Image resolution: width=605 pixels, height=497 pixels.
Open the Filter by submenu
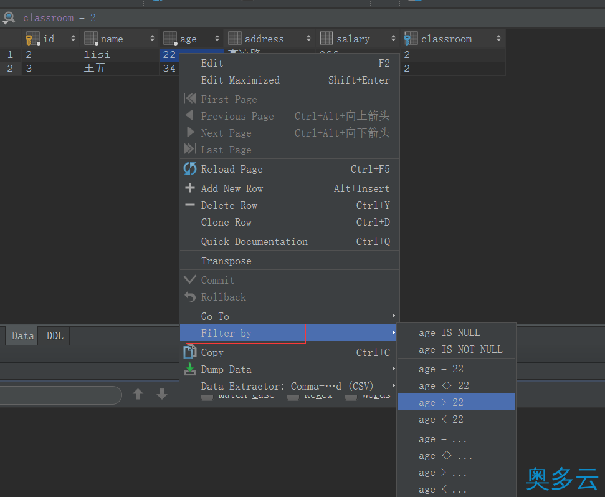[x=289, y=333]
